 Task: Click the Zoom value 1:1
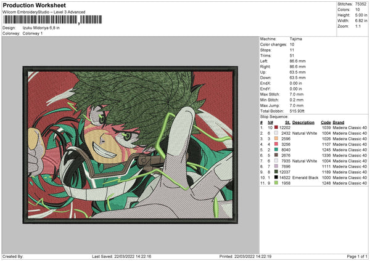coord(358,26)
